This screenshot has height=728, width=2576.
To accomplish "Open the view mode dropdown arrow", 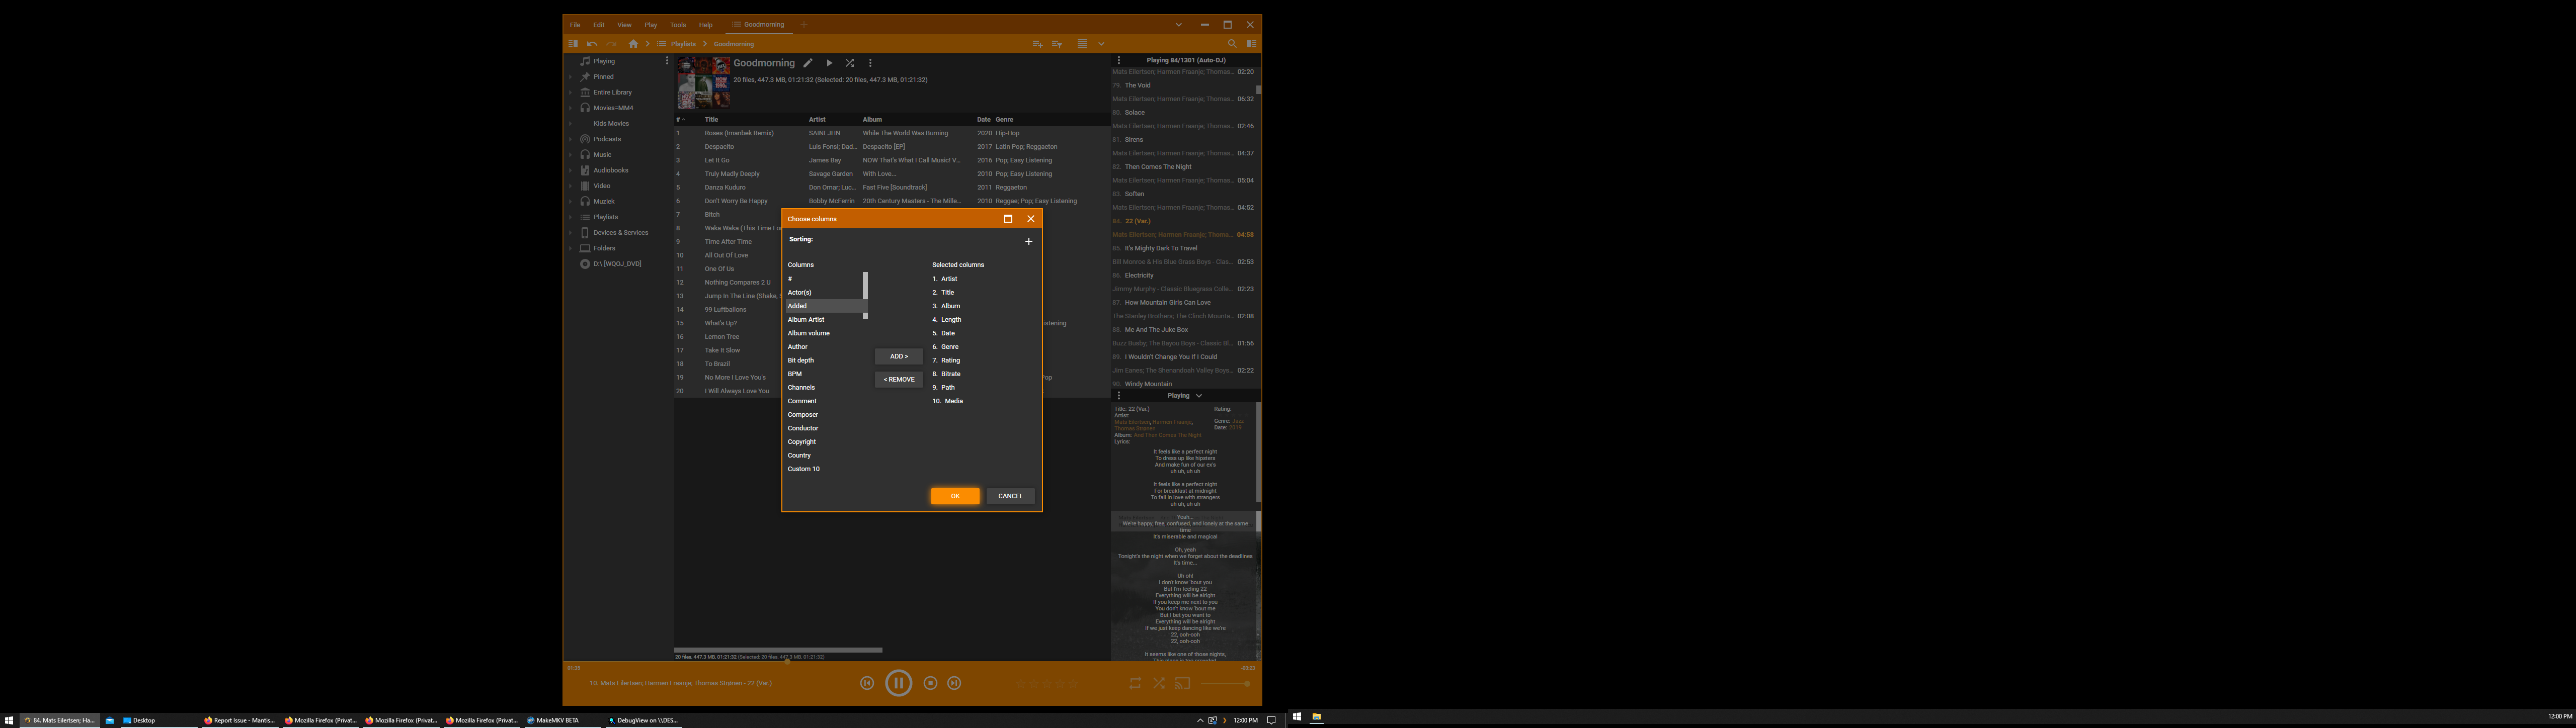I will click(1101, 44).
